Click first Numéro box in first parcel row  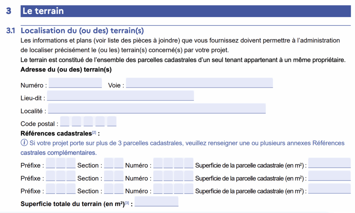(x=158, y=163)
